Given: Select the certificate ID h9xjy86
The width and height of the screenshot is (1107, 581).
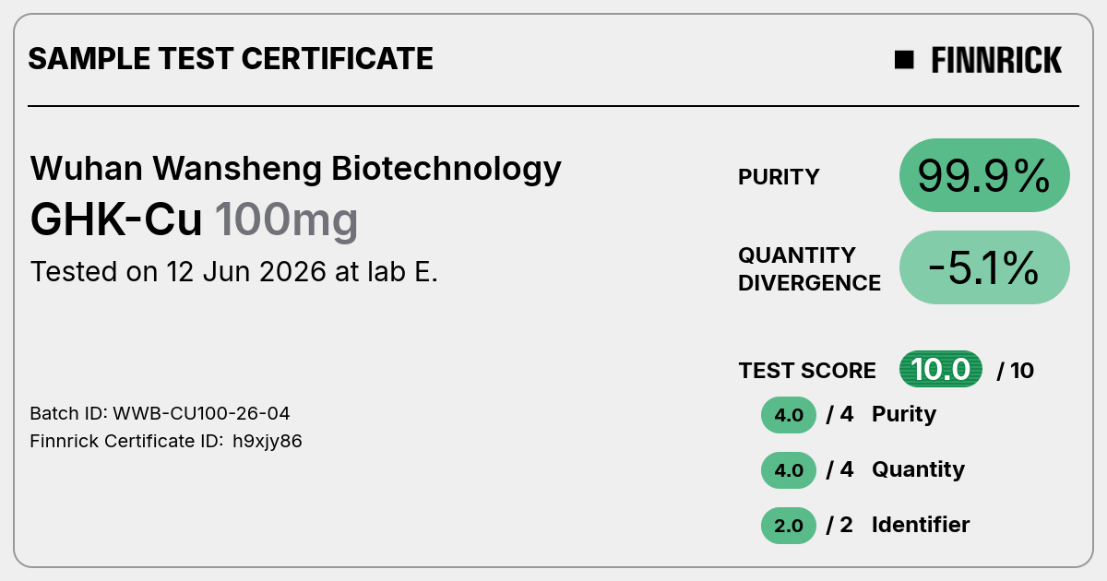Looking at the screenshot, I should point(268,442).
